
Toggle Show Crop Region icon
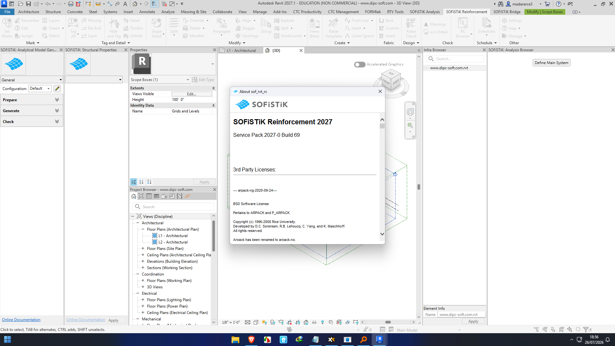click(x=298, y=322)
